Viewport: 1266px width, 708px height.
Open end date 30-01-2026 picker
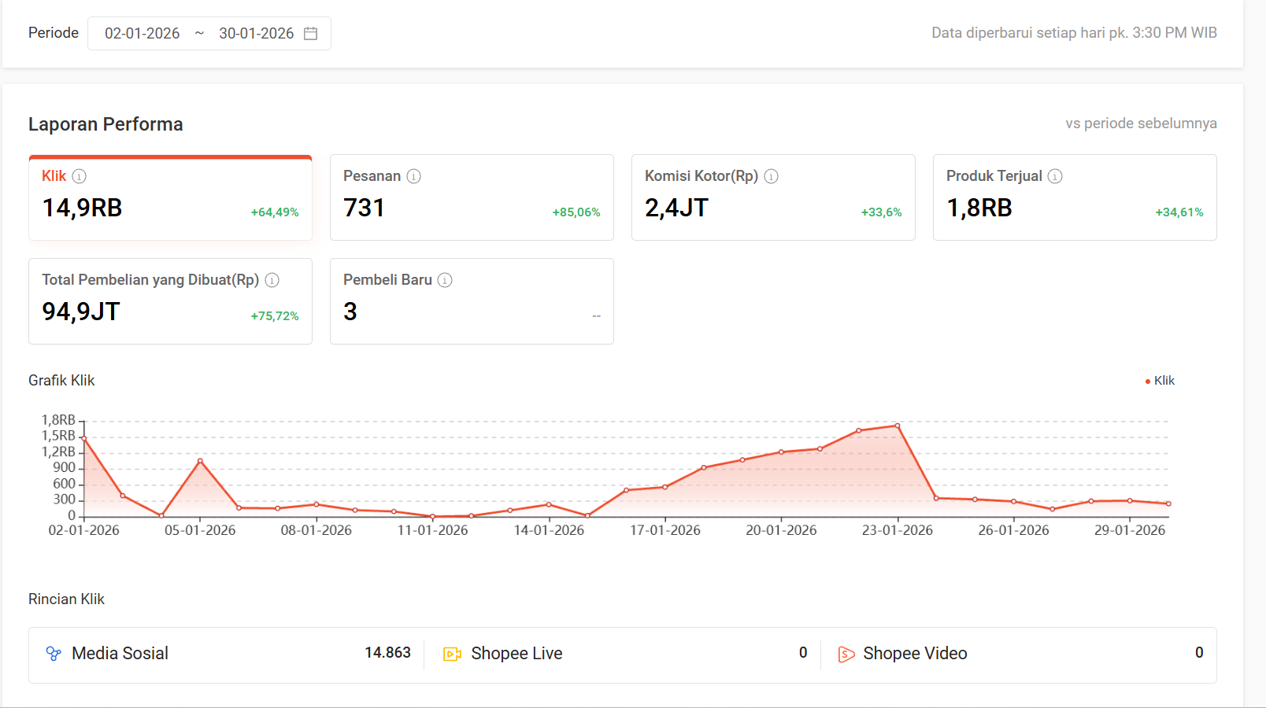[x=256, y=34]
